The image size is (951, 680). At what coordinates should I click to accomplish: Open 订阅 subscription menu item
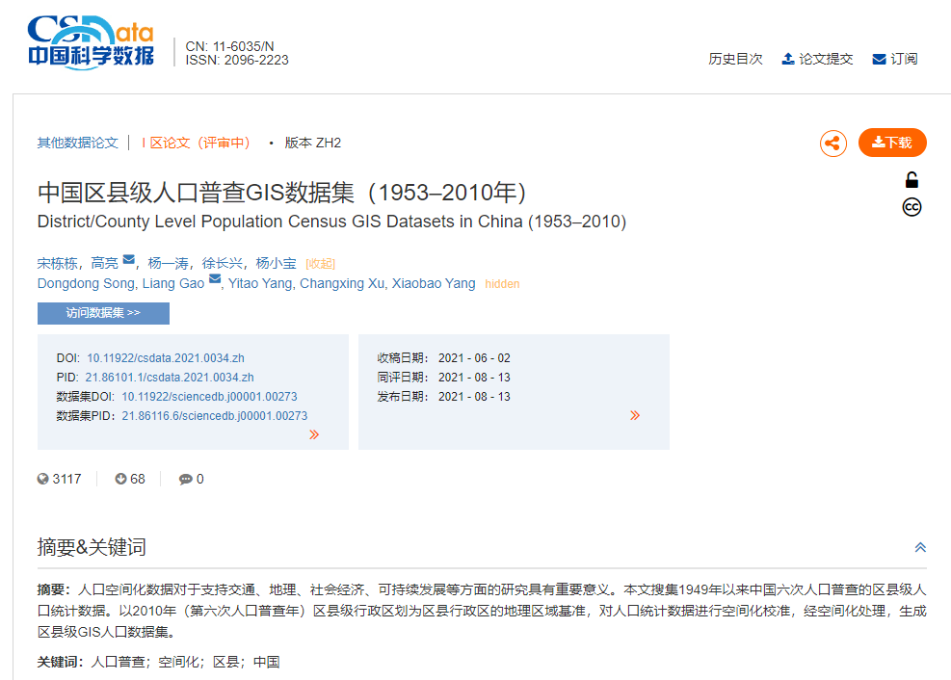tap(895, 59)
